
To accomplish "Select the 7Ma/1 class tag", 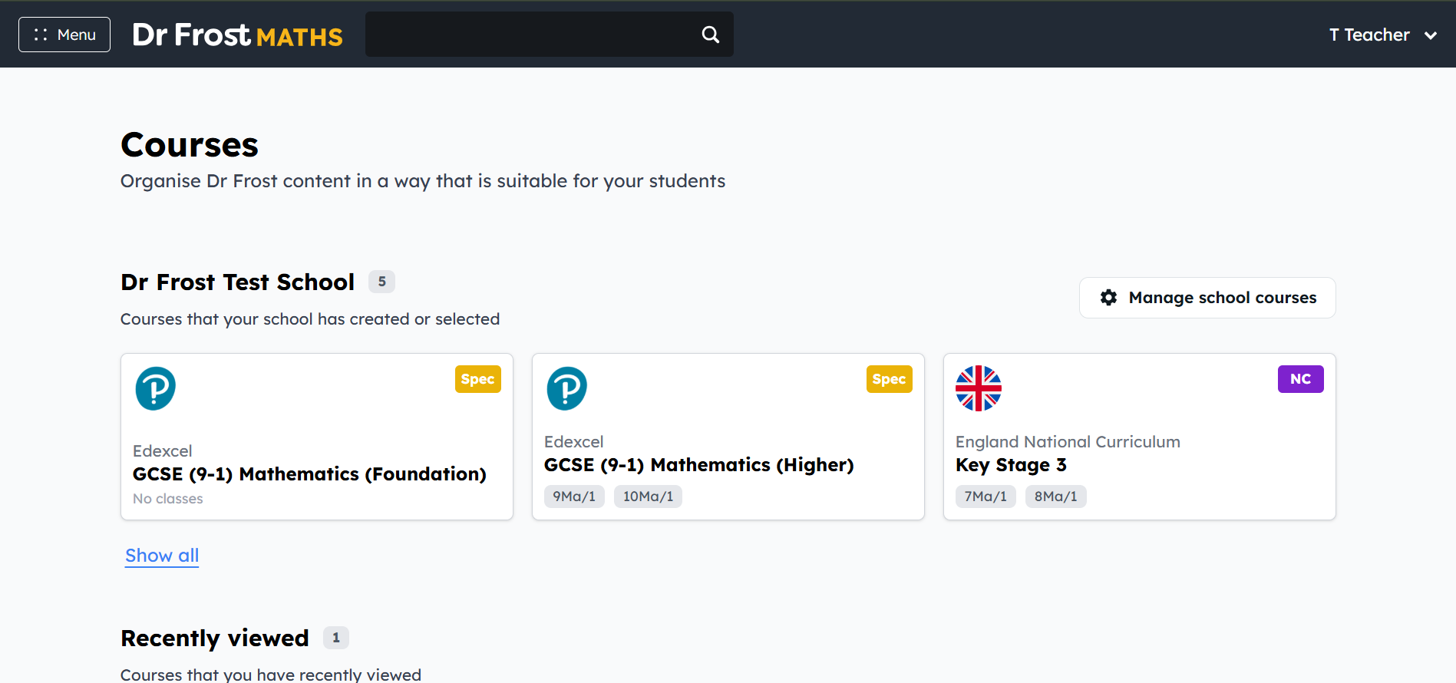I will 986,497.
